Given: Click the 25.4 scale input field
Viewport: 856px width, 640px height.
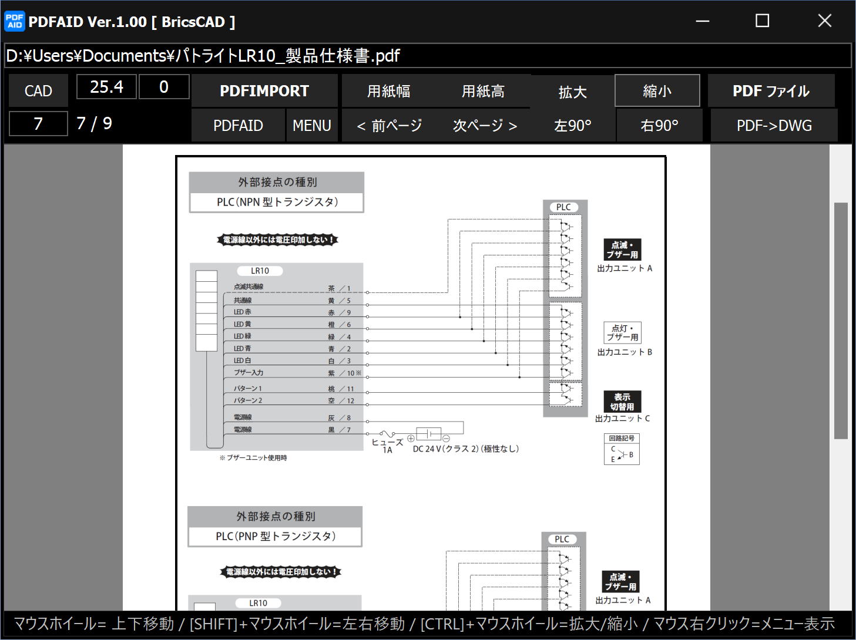Looking at the screenshot, I should [x=106, y=87].
